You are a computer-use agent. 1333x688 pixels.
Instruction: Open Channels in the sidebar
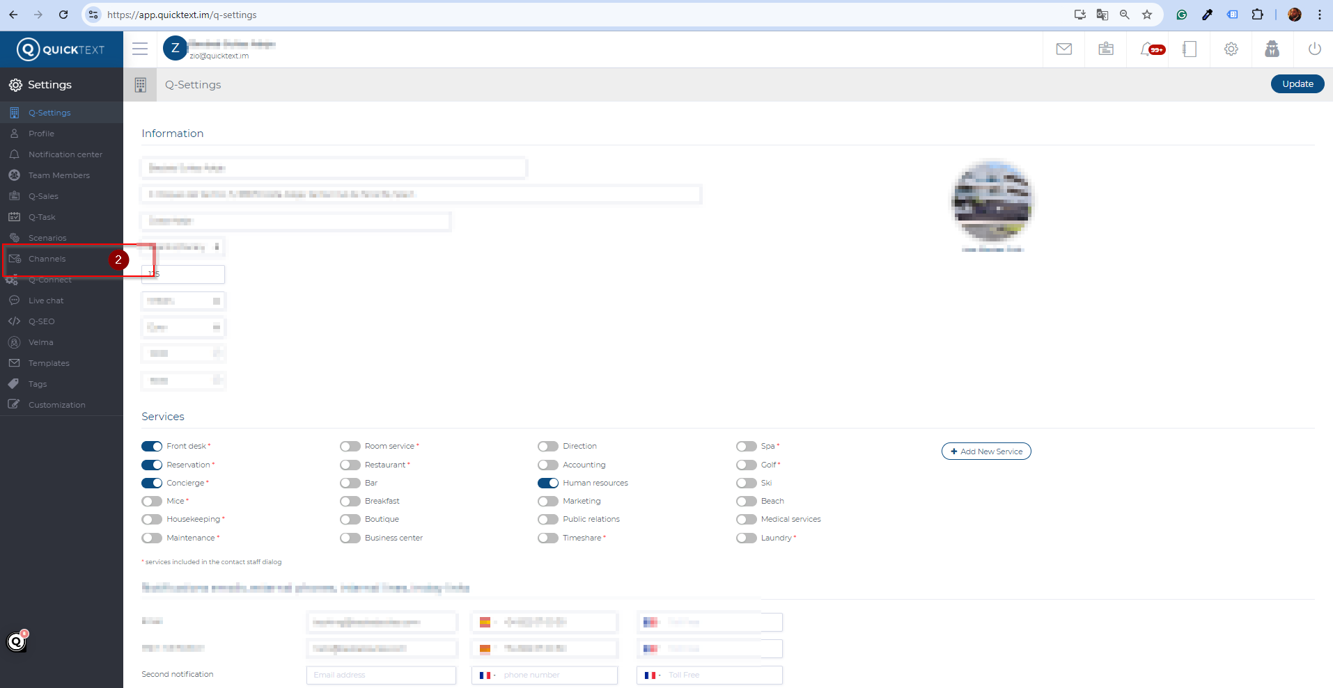click(x=47, y=259)
